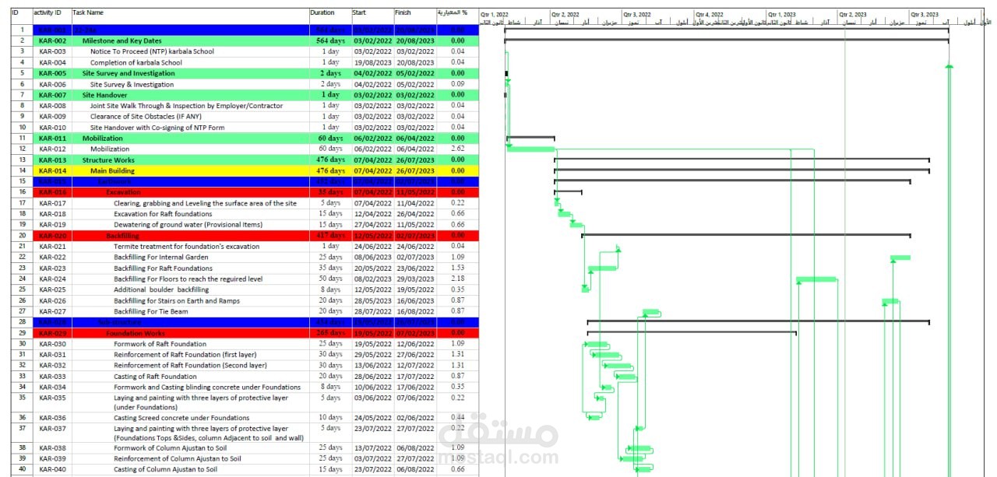This screenshot has height=477, width=997.
Task: Click activity ID cell KAR-024
Action: (52, 279)
